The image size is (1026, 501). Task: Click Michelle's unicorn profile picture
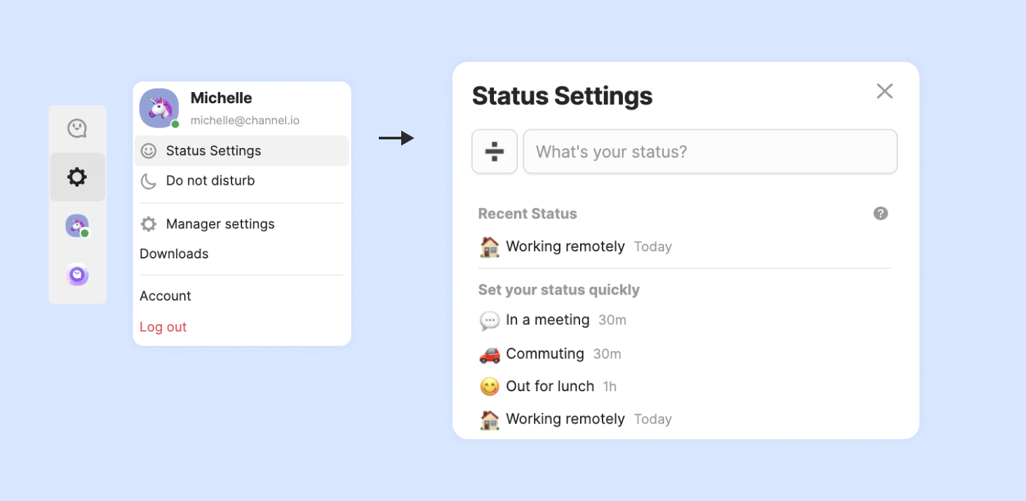[x=159, y=108]
